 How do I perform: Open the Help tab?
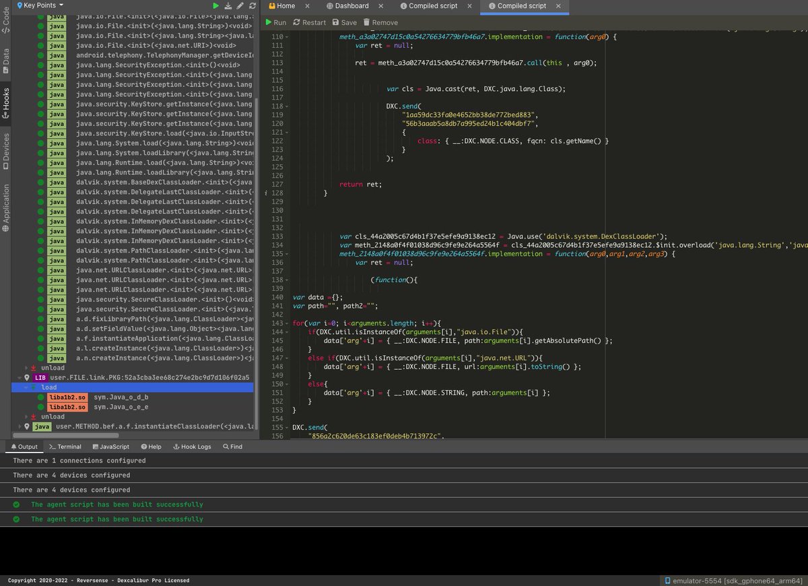(x=151, y=447)
